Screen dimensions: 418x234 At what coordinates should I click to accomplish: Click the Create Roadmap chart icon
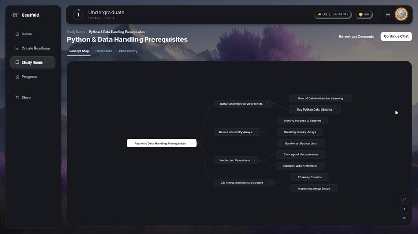(x=17, y=48)
